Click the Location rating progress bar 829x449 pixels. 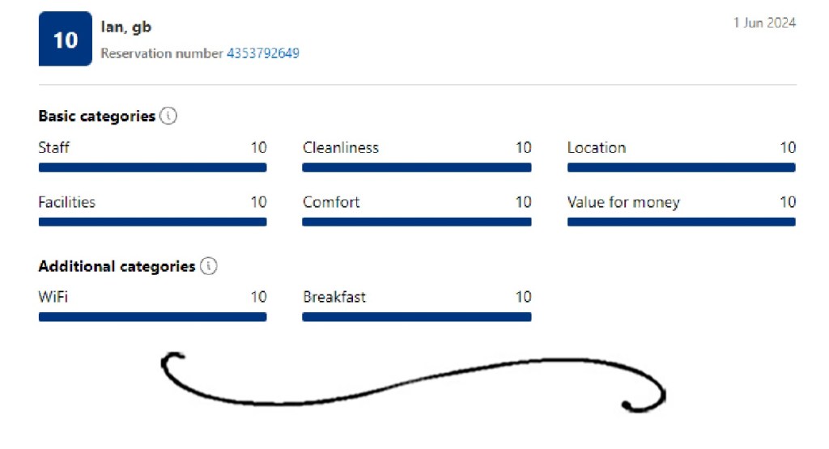pyautogui.click(x=681, y=167)
